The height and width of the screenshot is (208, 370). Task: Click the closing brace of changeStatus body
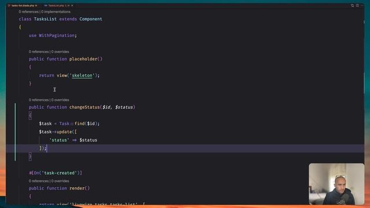click(x=30, y=157)
